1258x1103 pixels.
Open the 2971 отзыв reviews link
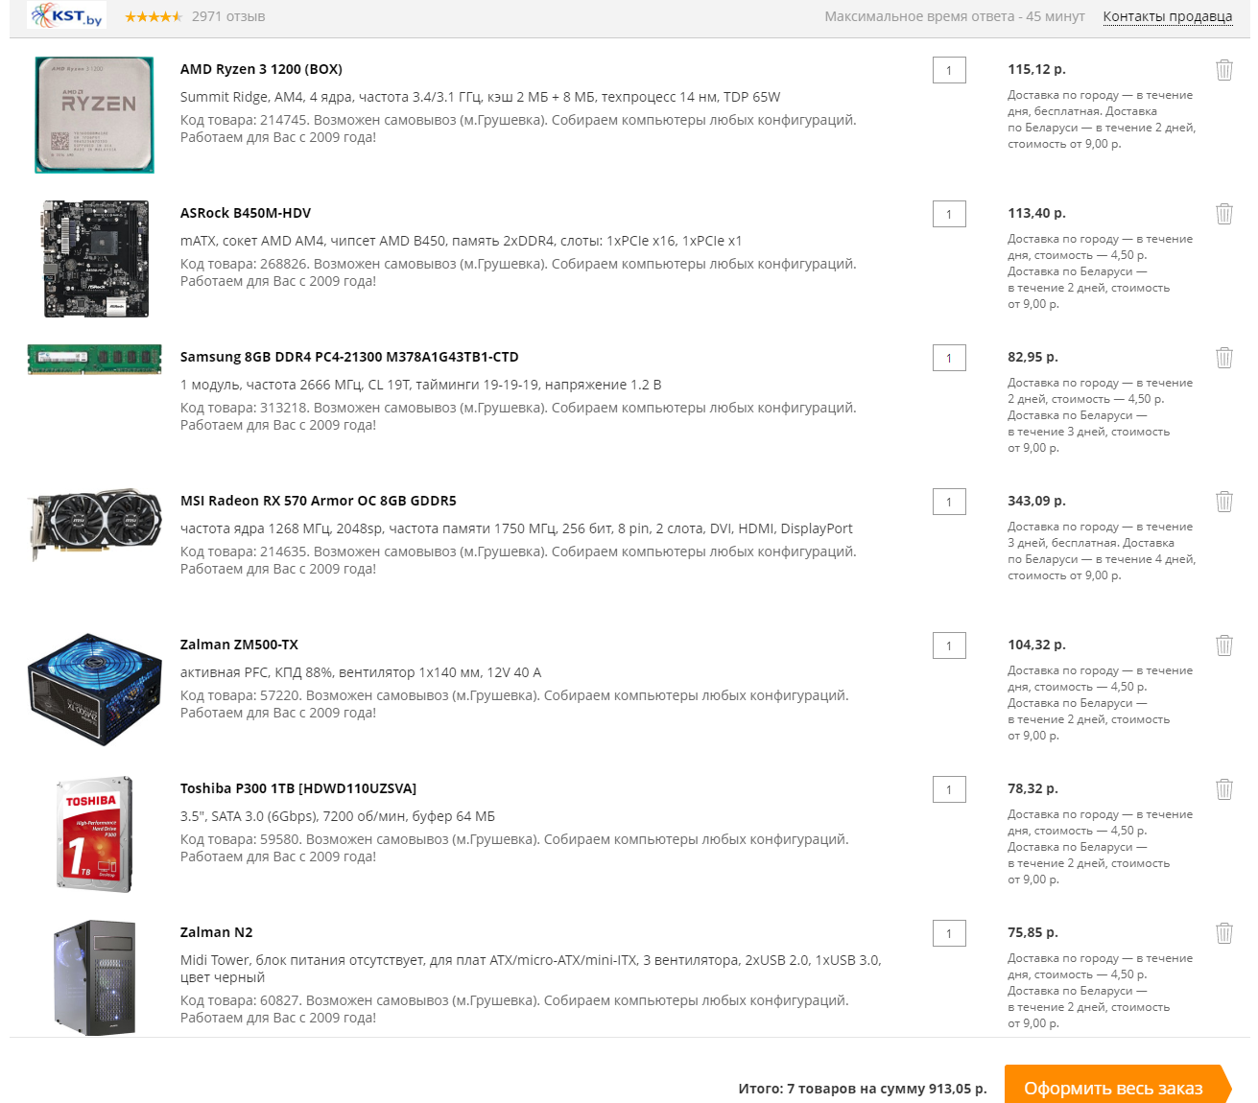click(228, 16)
